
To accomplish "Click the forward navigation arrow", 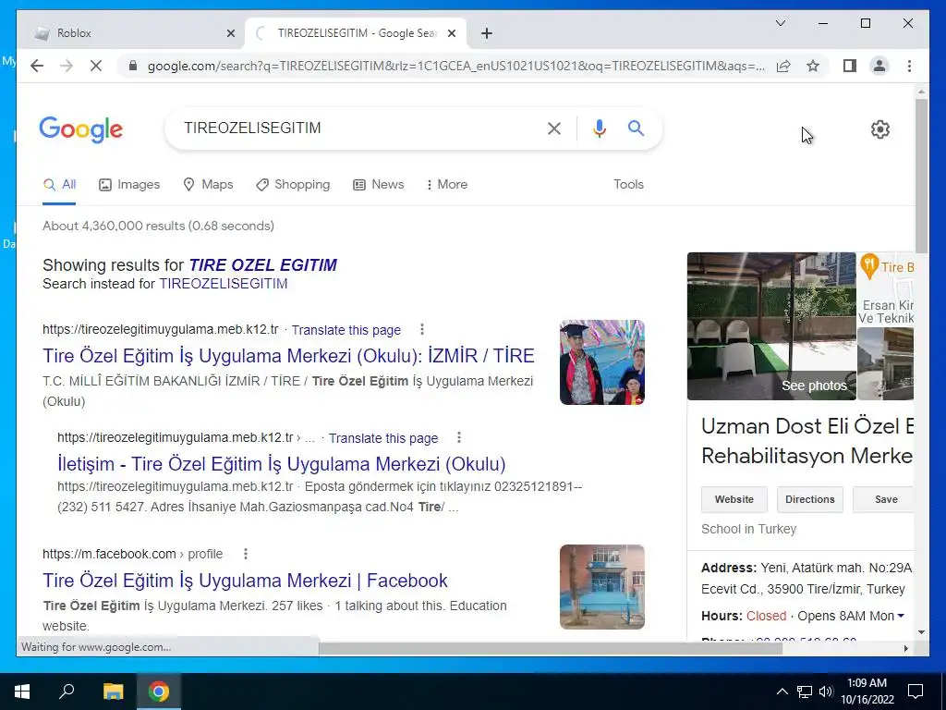I will 67,66.
